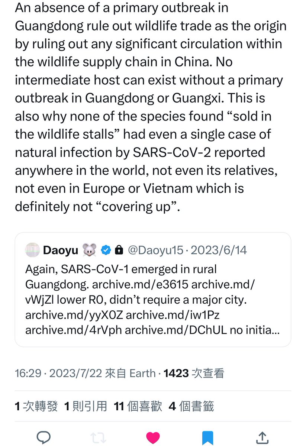306x446 pixels.
Task: Tap Daoyu's profile avatar in quoted tweet
Action: tap(32, 251)
